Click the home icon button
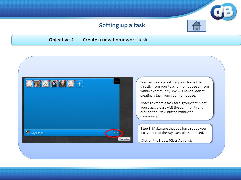The height and width of the screenshot is (180, 241). [x=196, y=26]
